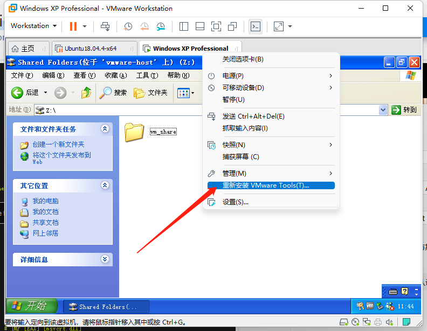Click the grey forward arrow button

click(x=60, y=93)
